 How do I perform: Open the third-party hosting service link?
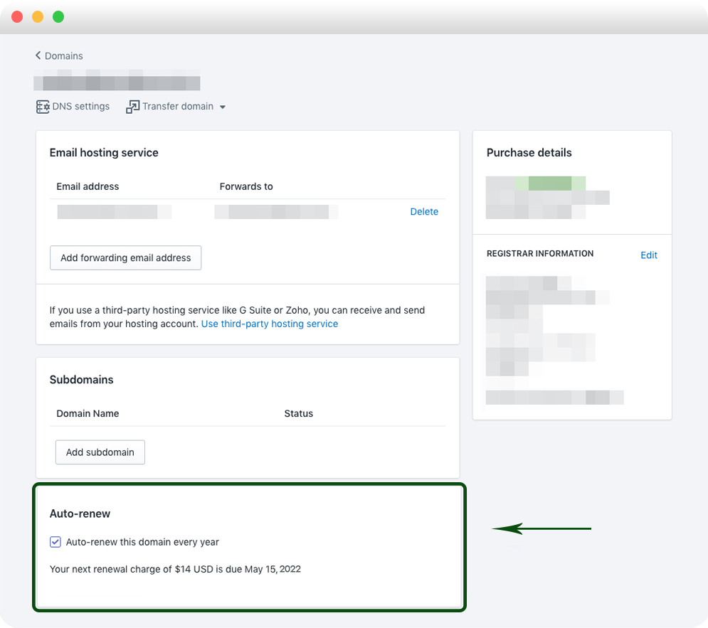270,324
